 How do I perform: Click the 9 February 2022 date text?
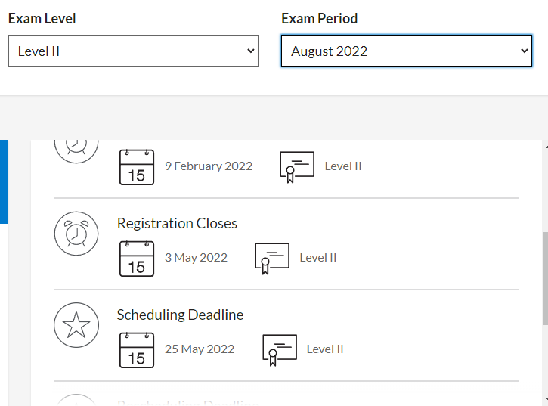tap(209, 166)
